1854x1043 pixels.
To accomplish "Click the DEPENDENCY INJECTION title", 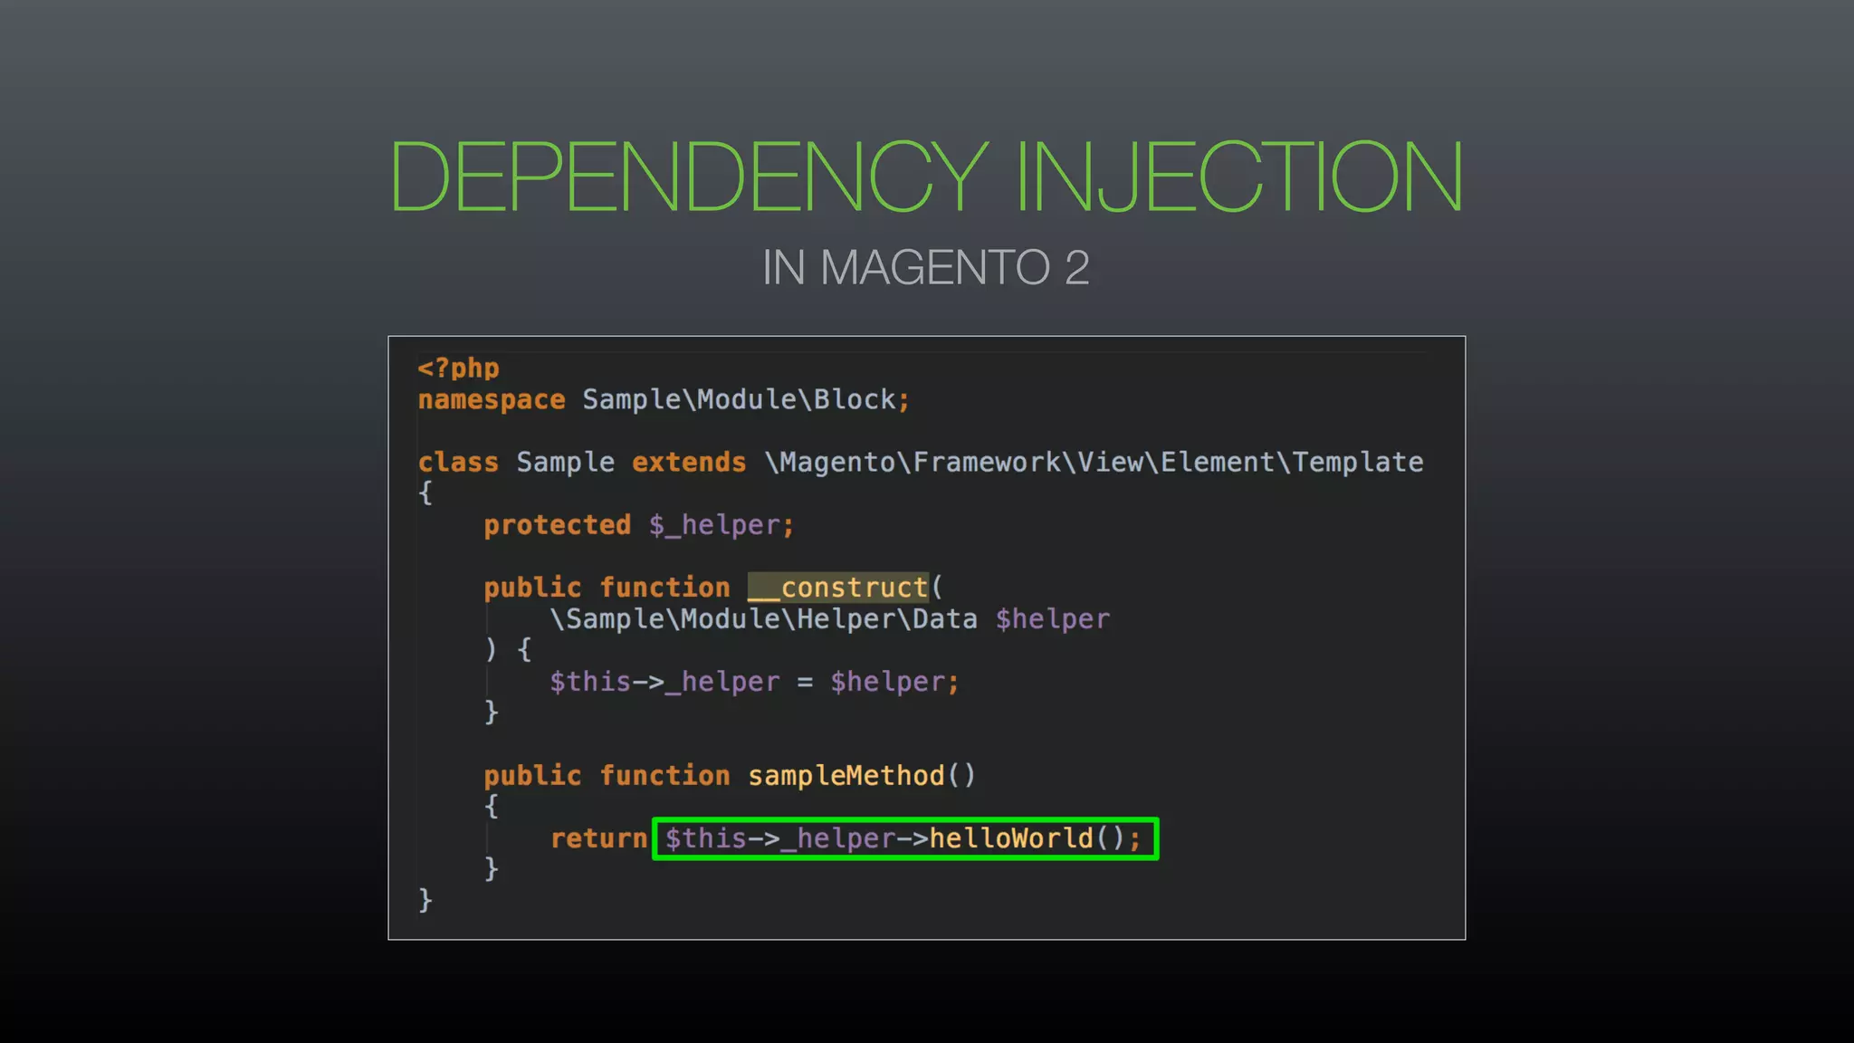I will tap(926, 176).
